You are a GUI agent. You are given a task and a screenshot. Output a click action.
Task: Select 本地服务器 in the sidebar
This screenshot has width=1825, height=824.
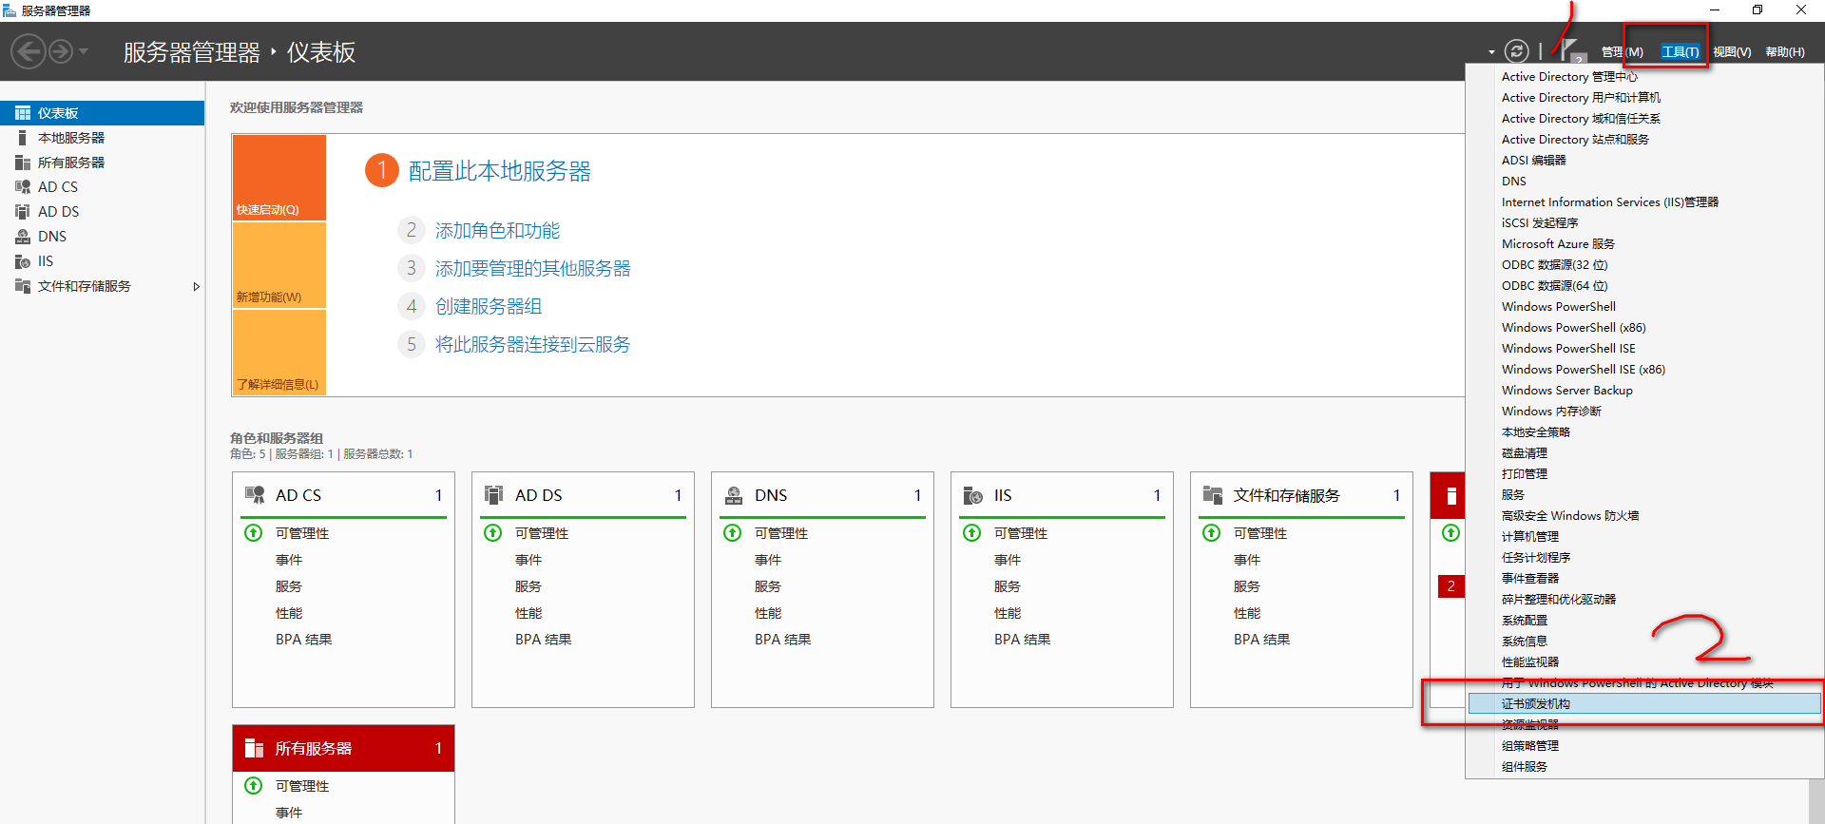pos(102,138)
